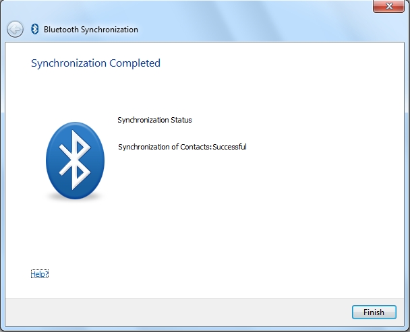Close the Bluetooth Synchronization window
Image resolution: width=410 pixels, height=332 pixels.
(x=388, y=6)
